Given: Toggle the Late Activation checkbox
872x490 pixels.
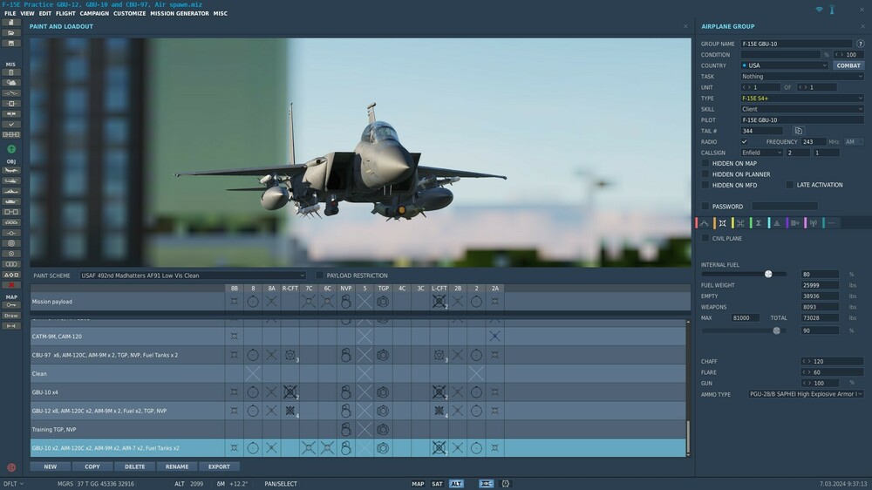Looking at the screenshot, I should [789, 185].
